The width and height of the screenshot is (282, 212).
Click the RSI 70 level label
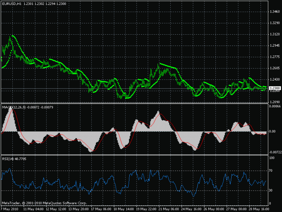point(271,171)
